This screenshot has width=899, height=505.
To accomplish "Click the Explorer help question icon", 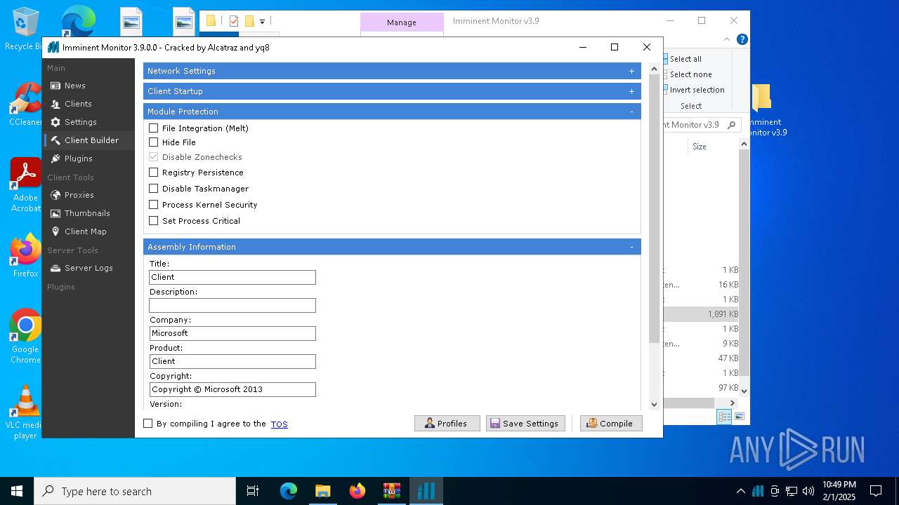I will tap(742, 40).
